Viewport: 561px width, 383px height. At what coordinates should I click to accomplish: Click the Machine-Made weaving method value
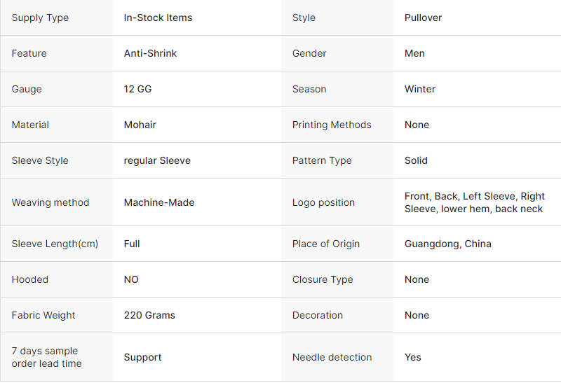pyautogui.click(x=159, y=202)
